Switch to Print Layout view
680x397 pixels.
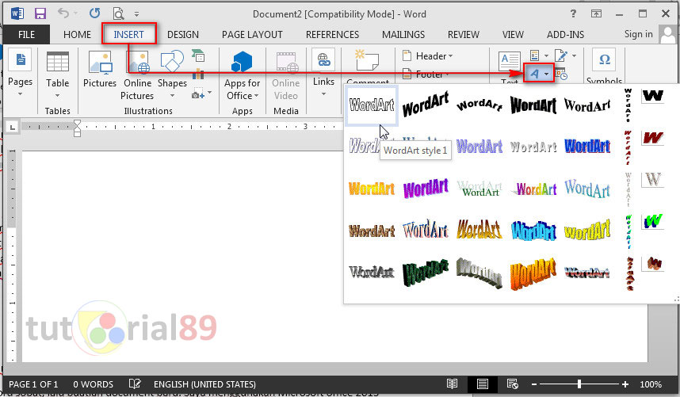[x=482, y=384]
